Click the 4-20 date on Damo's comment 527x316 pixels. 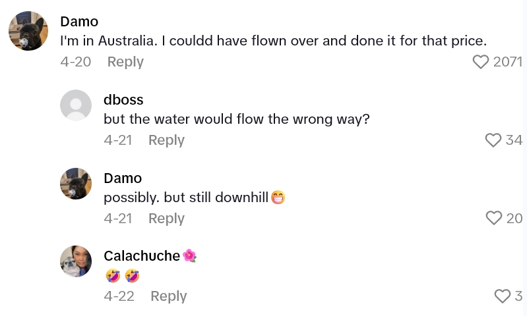click(x=75, y=62)
